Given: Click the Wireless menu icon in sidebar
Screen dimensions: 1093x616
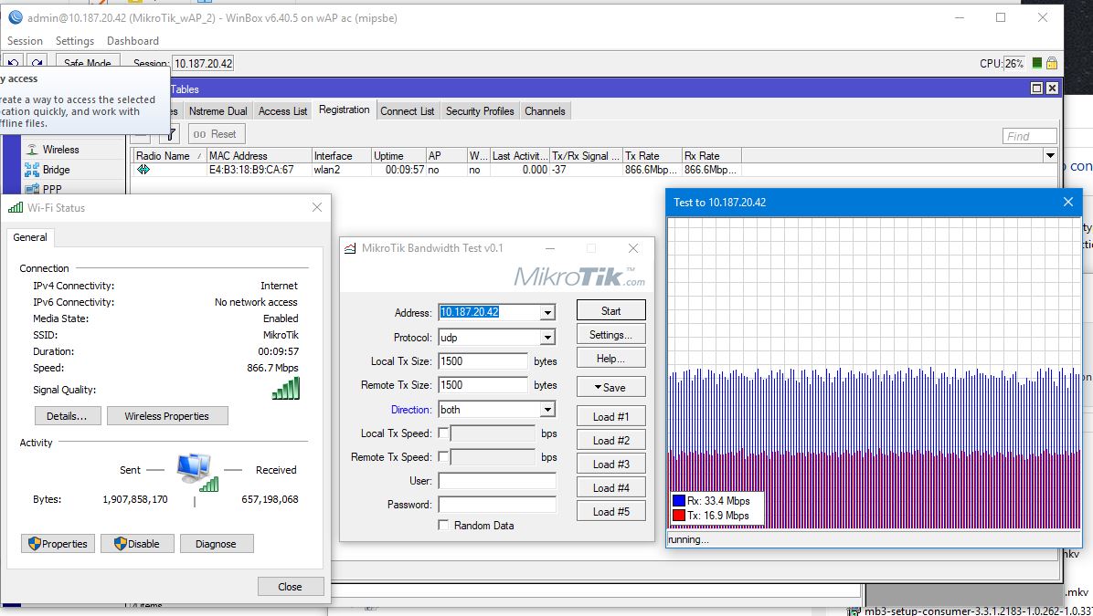Looking at the screenshot, I should [x=32, y=150].
